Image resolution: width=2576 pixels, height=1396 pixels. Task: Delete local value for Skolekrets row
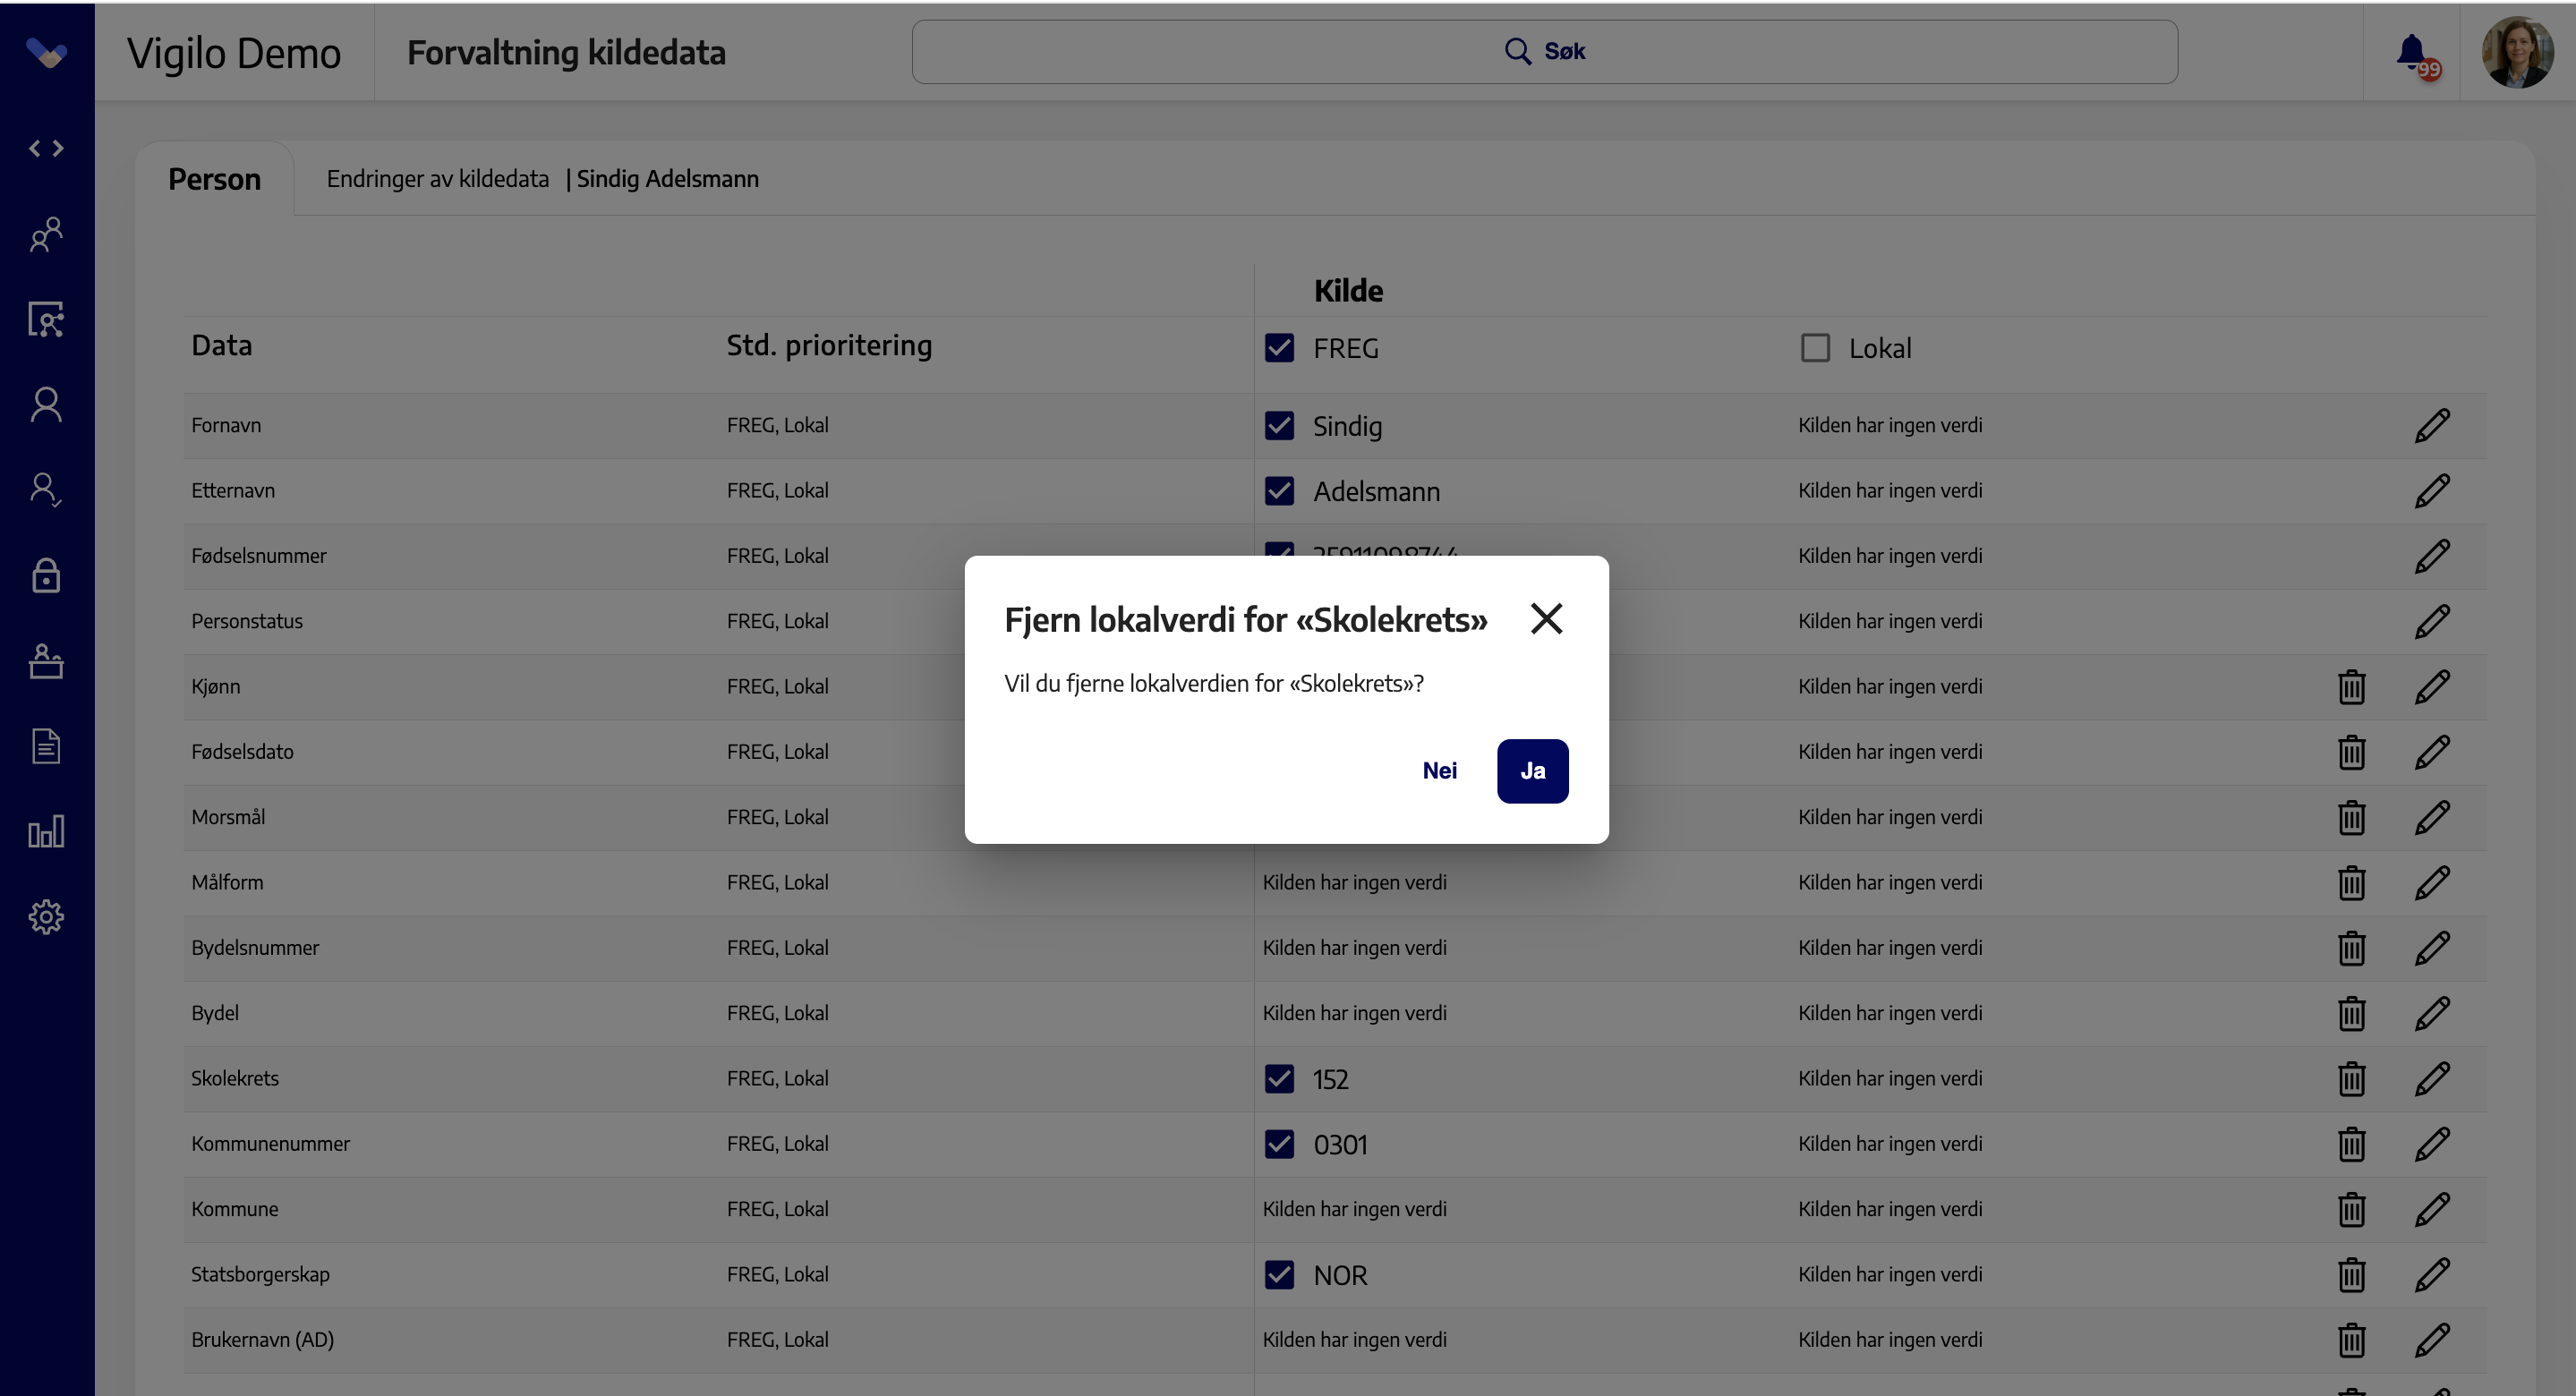[x=2351, y=1079]
